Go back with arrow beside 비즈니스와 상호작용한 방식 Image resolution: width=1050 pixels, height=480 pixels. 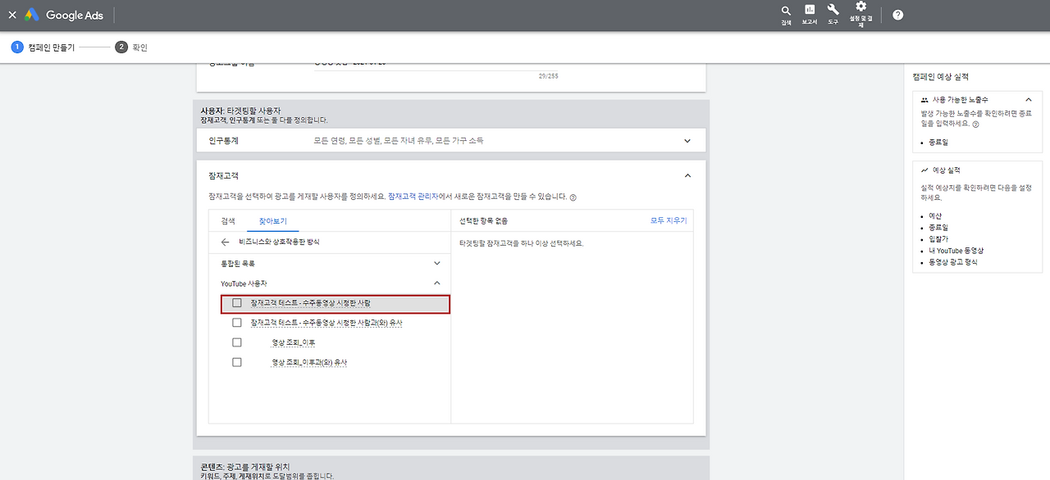click(x=225, y=242)
